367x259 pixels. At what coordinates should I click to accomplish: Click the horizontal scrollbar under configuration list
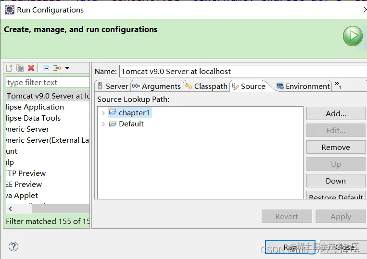point(61,209)
